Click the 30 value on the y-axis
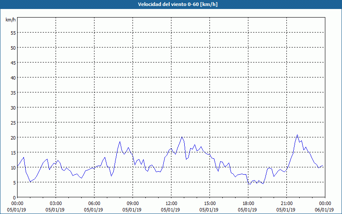The image size is (342, 214). pyautogui.click(x=13, y=107)
